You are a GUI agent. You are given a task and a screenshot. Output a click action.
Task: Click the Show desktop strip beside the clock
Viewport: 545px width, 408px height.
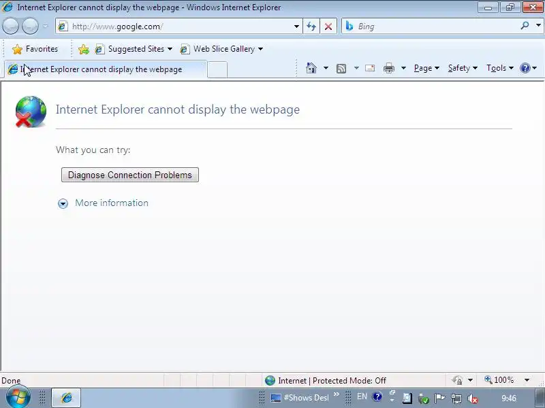539,398
